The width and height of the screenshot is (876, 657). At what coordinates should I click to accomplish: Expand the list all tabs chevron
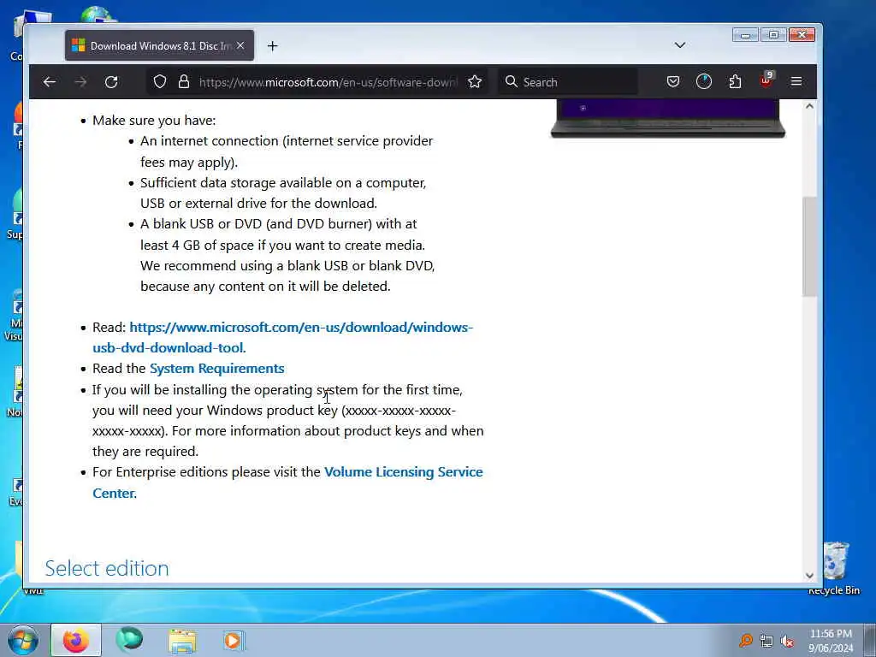pos(680,45)
